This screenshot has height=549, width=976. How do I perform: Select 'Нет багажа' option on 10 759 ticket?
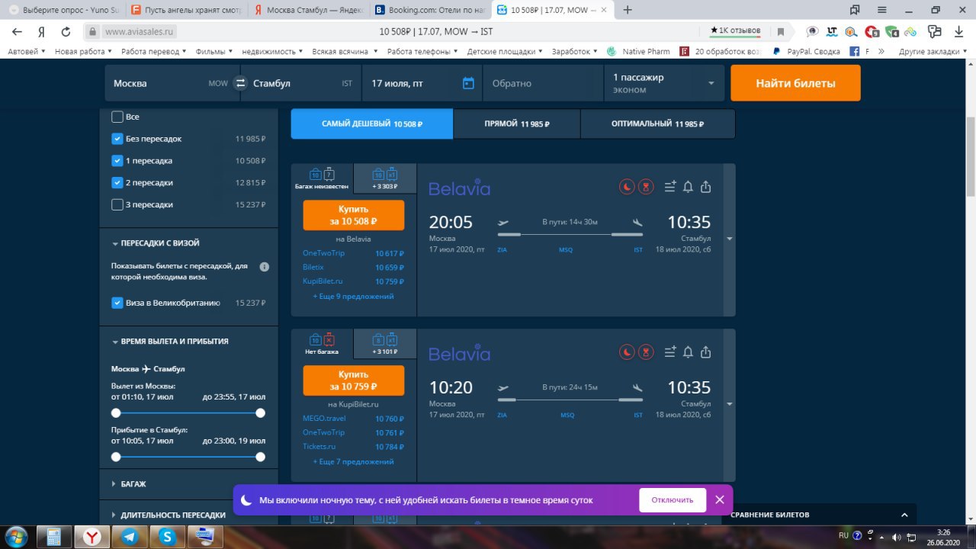point(322,344)
